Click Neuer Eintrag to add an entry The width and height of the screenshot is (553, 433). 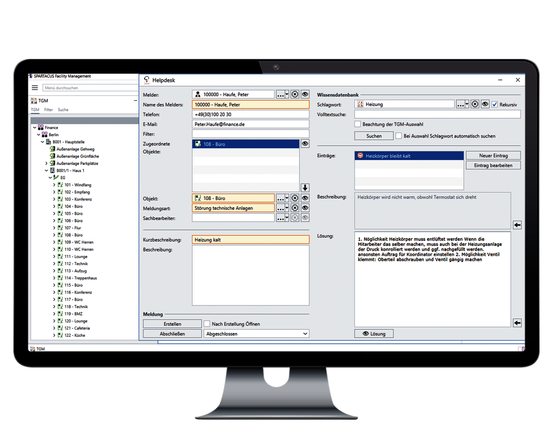coord(493,155)
